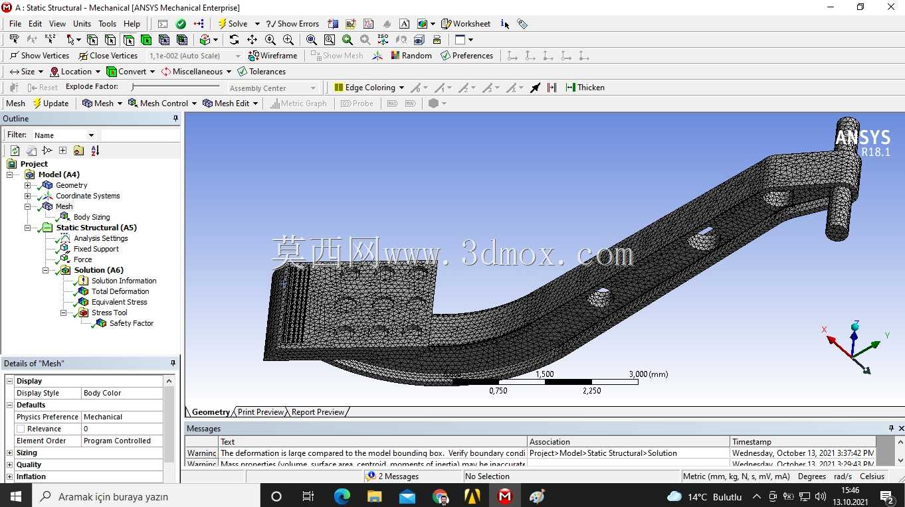Switch to the Report Preview tab
This screenshot has width=905, height=507.
tap(318, 412)
